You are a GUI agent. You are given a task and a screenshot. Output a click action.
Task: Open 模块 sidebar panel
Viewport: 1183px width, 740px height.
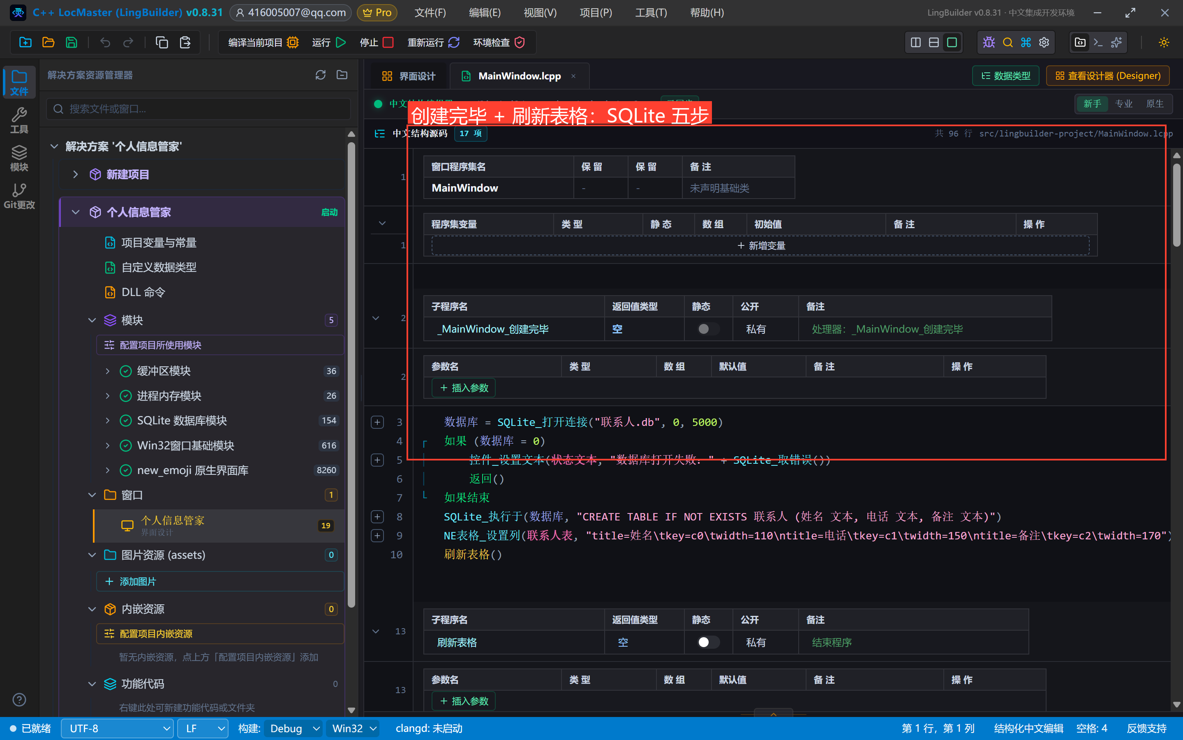pos(19,158)
